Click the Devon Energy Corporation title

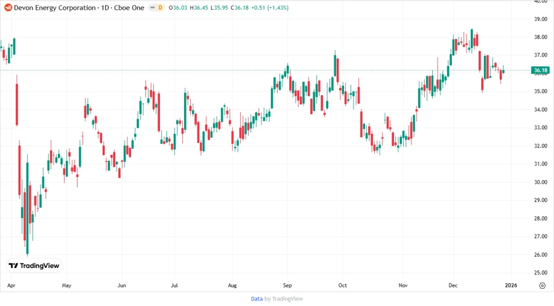[x=55, y=8]
